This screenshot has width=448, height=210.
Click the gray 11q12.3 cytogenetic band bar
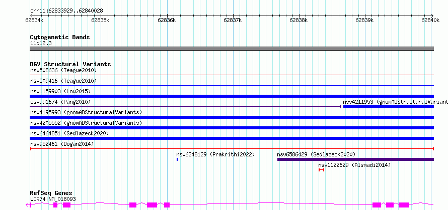[x=232, y=49]
